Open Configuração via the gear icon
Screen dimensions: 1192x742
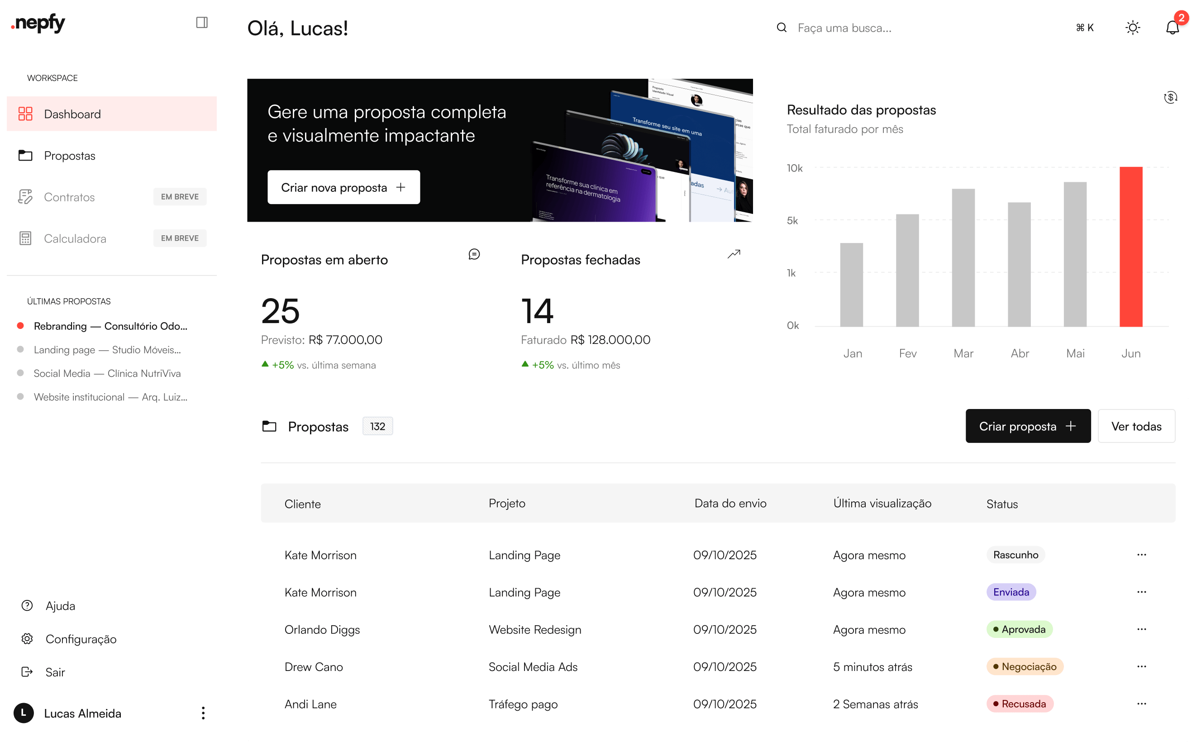point(27,638)
